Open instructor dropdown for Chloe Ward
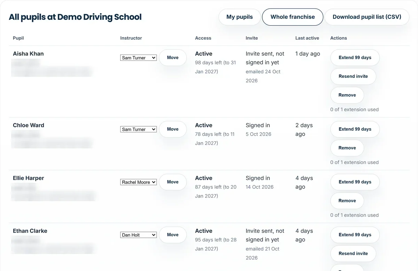 point(139,129)
